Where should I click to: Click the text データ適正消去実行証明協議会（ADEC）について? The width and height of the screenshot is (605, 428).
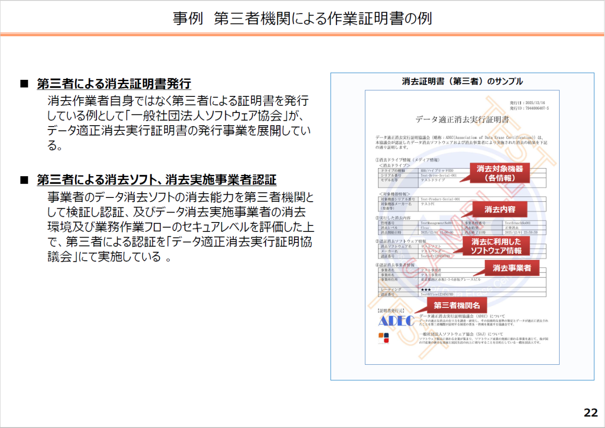pos(462,316)
